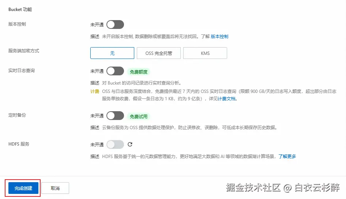Viewport: 346px width, 199px height.
Task: Choose OSS 完全托管 encryption option
Action: 159,53
